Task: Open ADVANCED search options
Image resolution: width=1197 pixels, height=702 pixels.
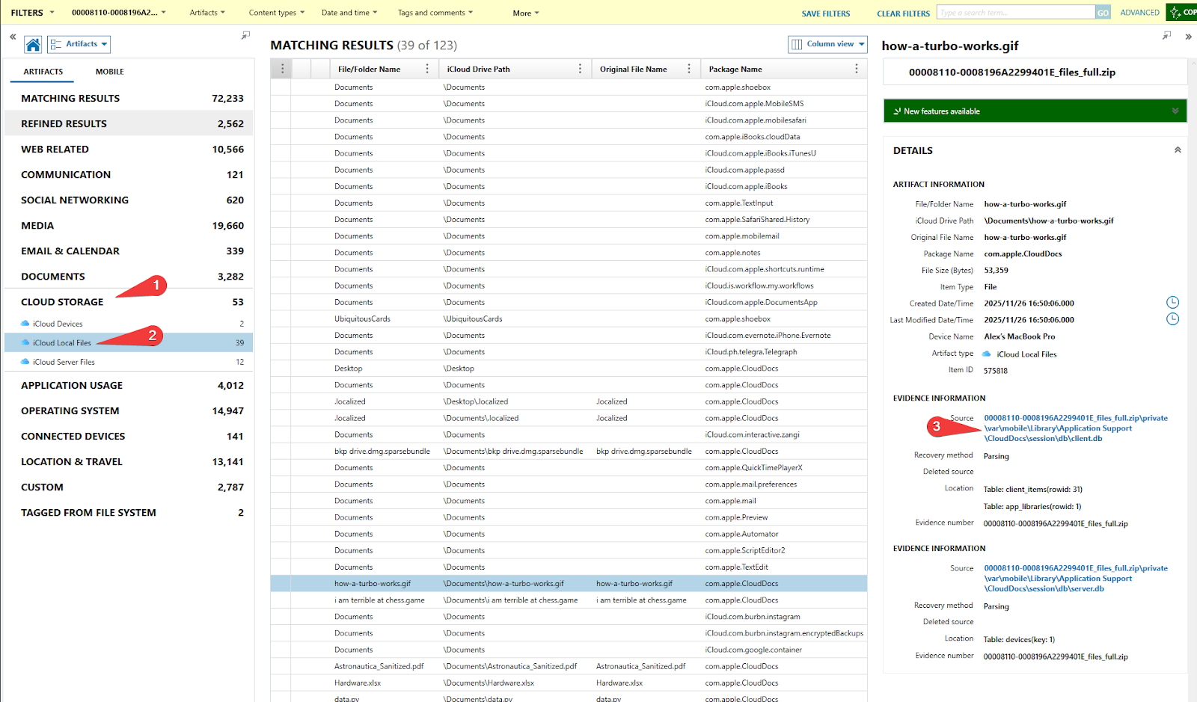Action: (x=1139, y=13)
